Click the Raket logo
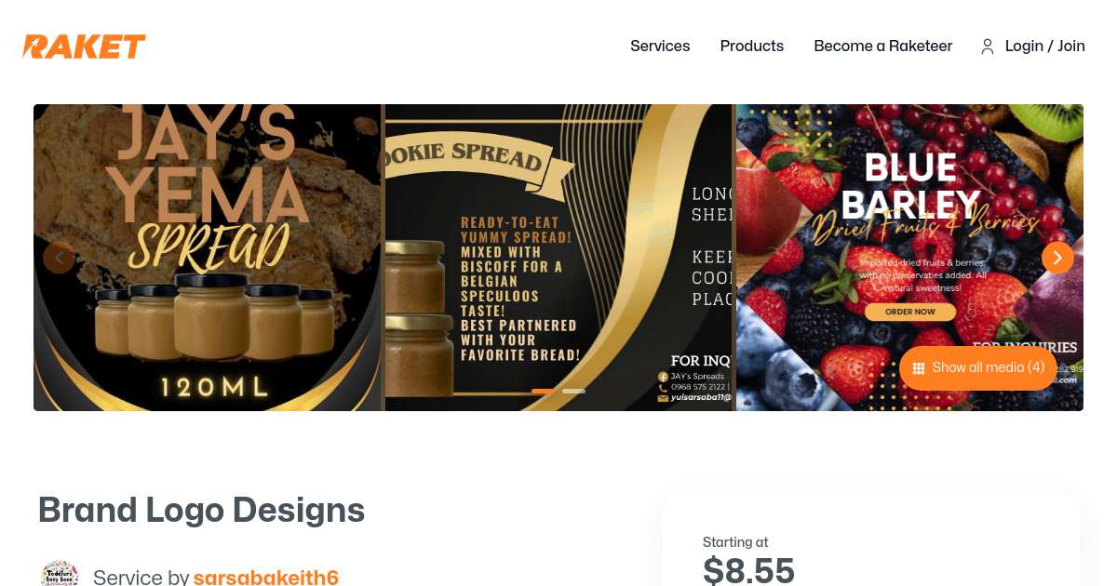Viewport: 1117px width, 586px height. pos(85,47)
